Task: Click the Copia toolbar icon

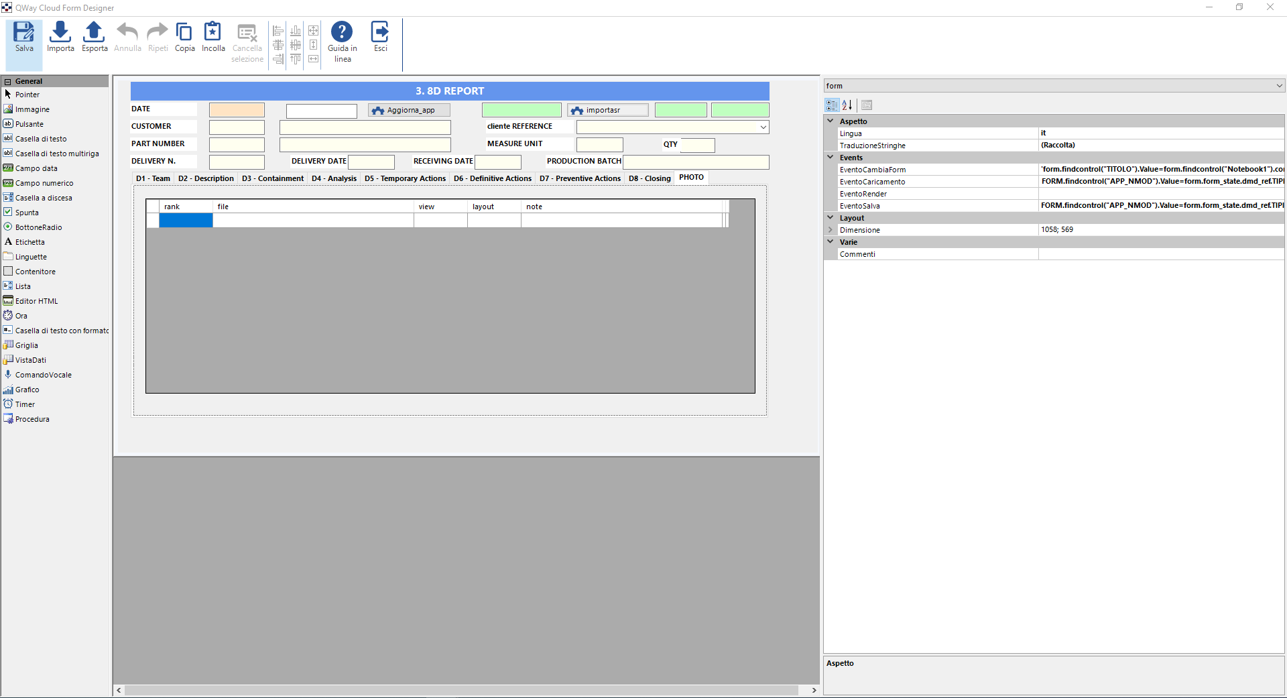Action: click(x=184, y=37)
